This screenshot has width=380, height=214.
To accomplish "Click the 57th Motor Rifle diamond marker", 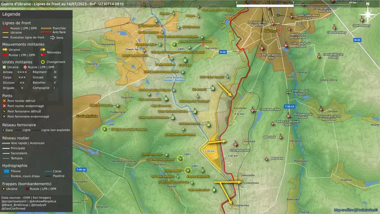I will point(235,144).
